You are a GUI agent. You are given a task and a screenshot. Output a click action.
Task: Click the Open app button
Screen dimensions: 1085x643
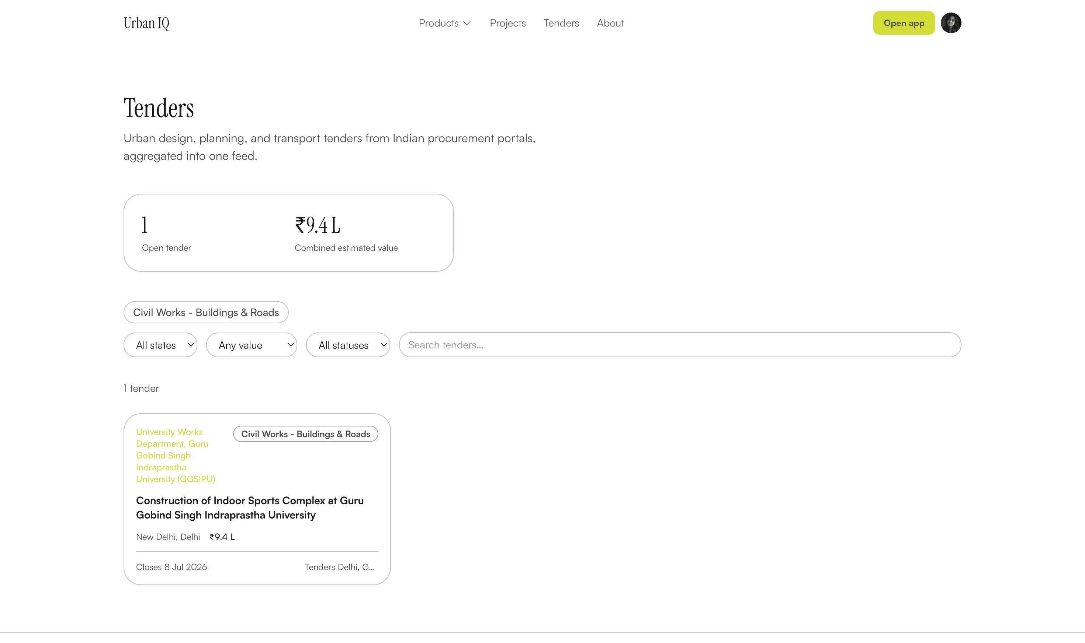904,23
